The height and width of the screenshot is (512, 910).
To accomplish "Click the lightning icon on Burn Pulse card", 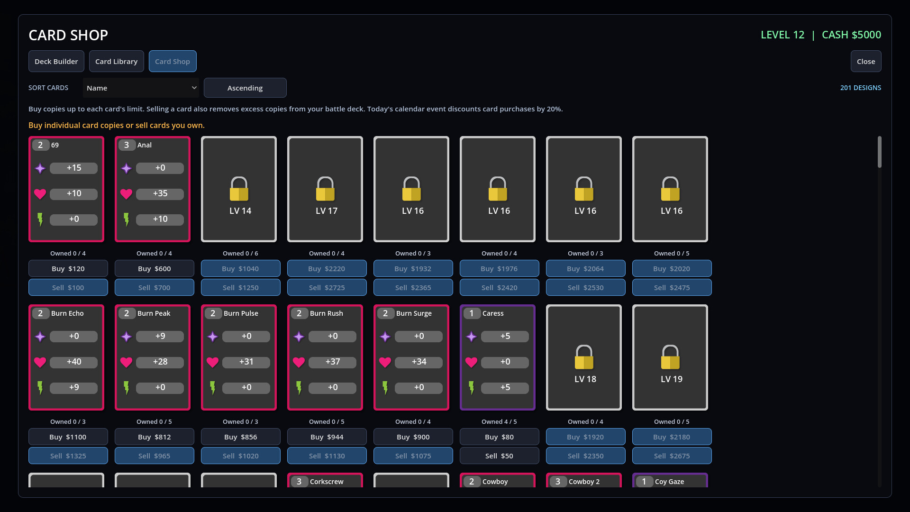I will tap(213, 388).
